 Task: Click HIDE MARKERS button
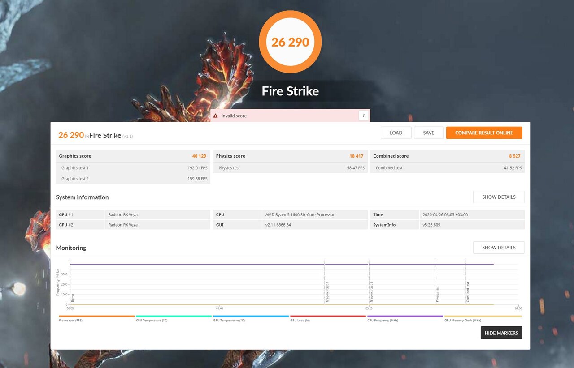(x=501, y=333)
